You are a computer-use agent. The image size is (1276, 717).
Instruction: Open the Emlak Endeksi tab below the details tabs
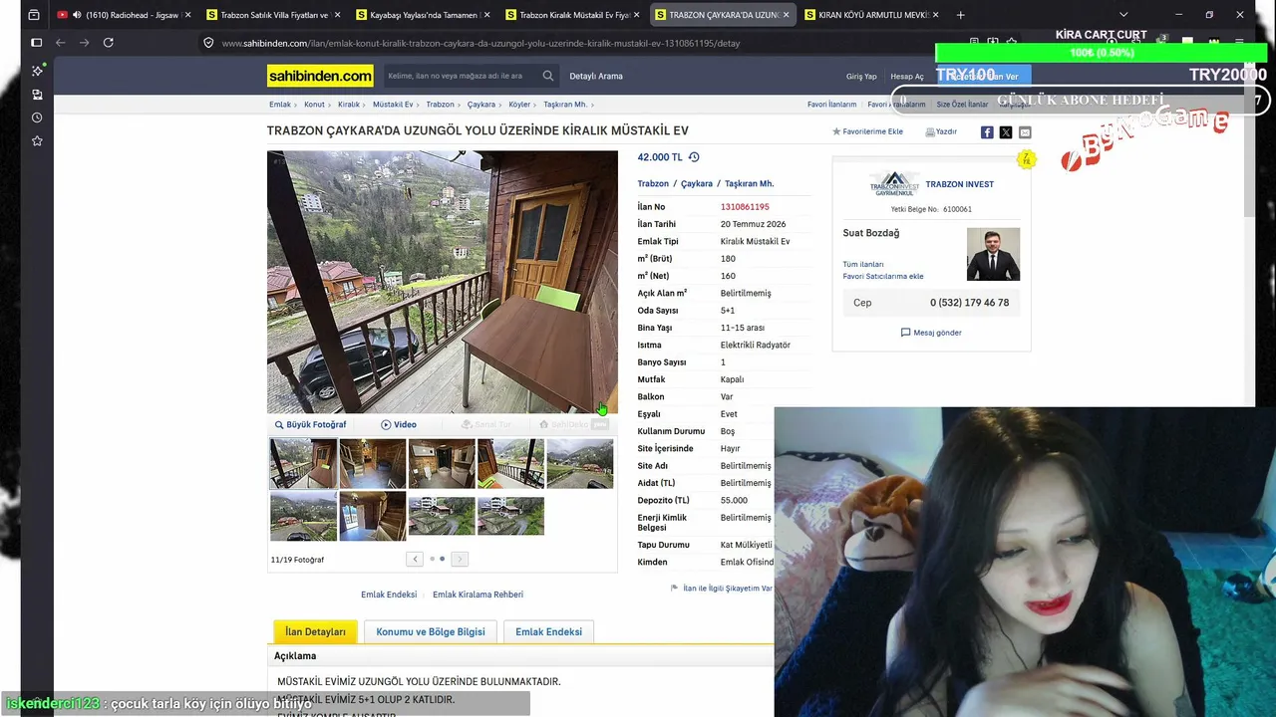(548, 631)
